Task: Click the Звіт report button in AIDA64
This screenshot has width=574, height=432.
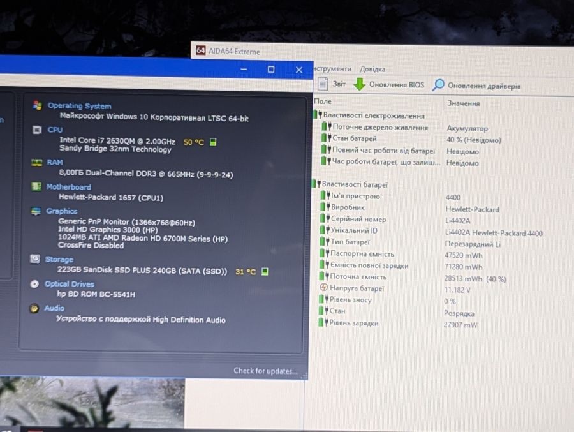Action: (x=332, y=84)
